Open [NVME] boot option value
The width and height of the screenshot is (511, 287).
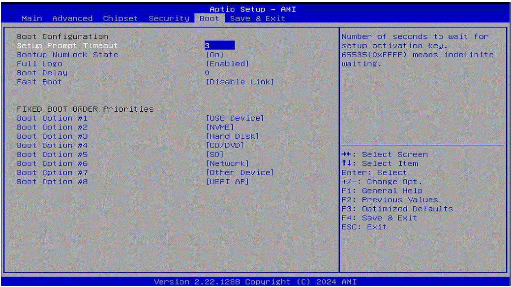pos(220,127)
